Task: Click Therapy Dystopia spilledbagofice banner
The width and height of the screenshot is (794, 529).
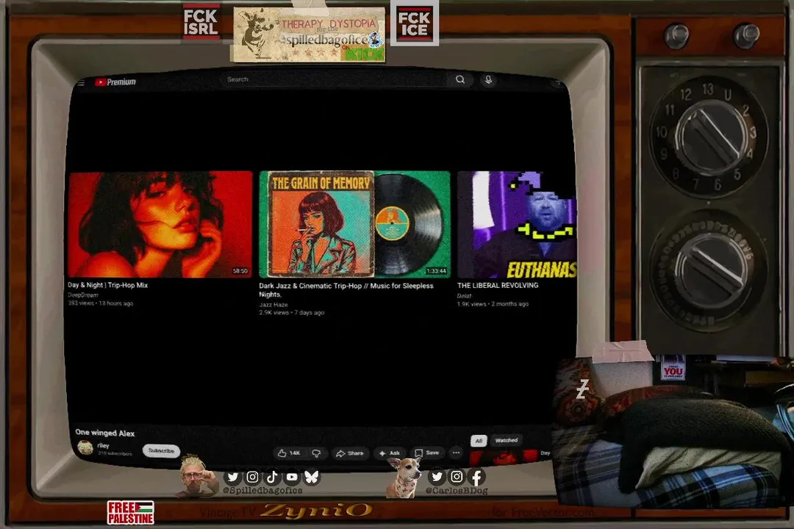Action: point(308,35)
